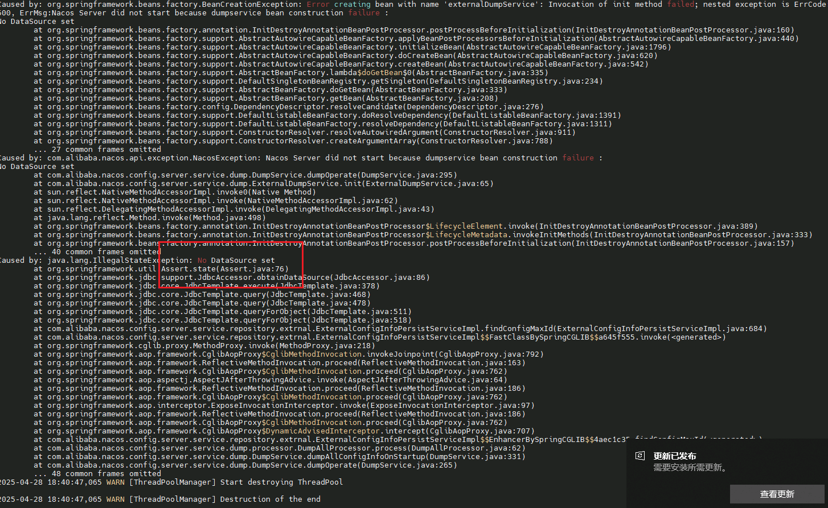Viewport: 828px width, 508px height.
Task: Click the CglibMethodInvocation.invokeJoinpoint line
Action: coord(288,354)
